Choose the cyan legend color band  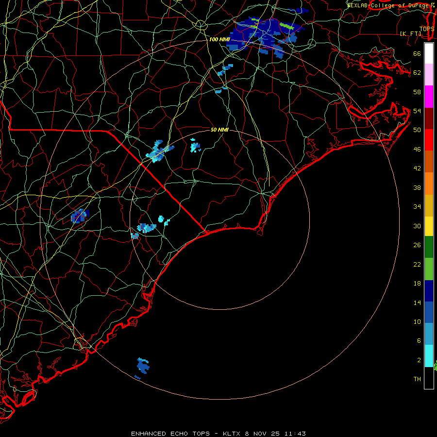point(429,356)
